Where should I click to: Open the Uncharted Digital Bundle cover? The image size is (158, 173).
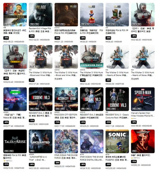click(x=41, y=141)
